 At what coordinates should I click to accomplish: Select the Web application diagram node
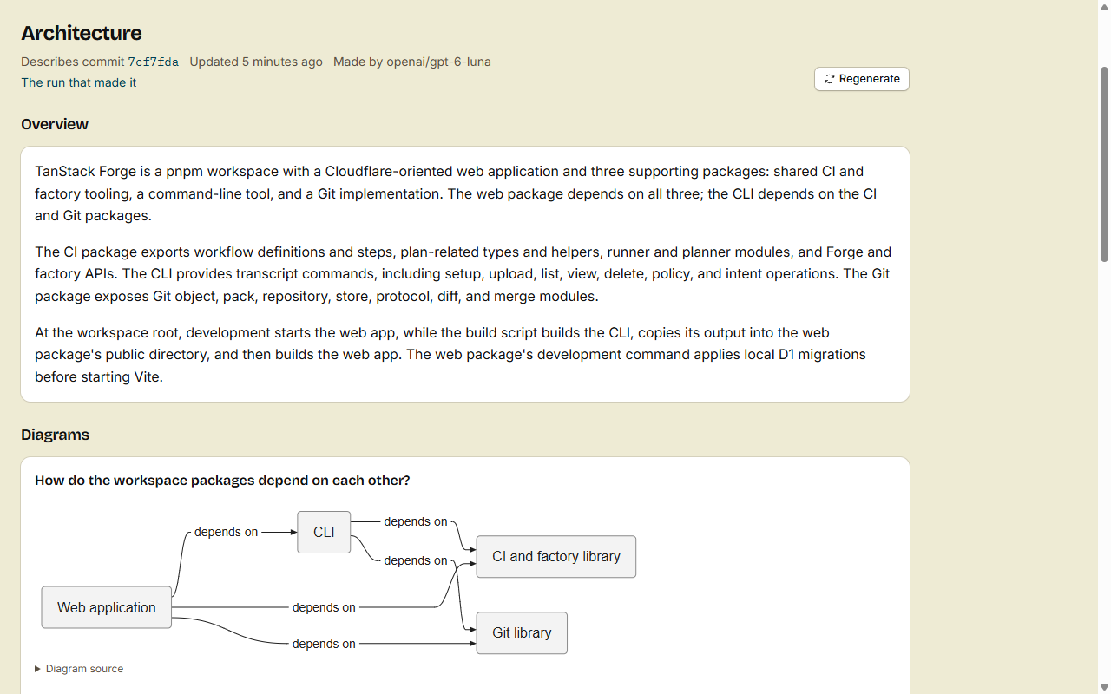(107, 607)
